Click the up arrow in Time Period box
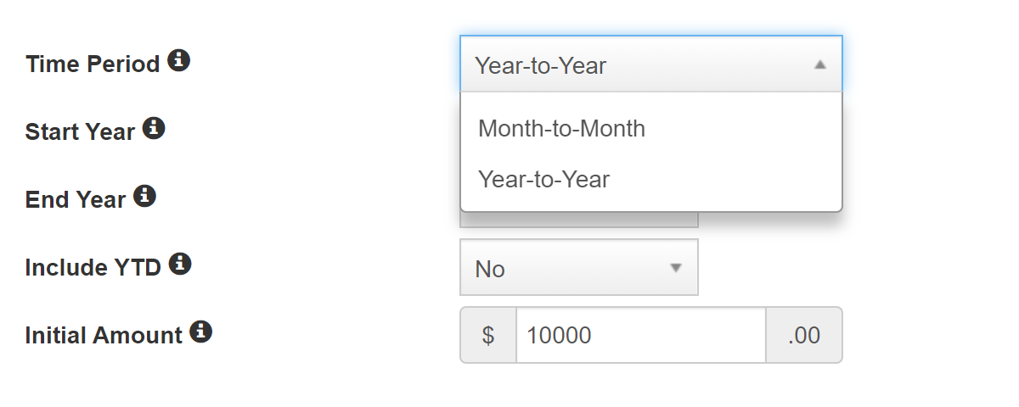 [x=819, y=64]
